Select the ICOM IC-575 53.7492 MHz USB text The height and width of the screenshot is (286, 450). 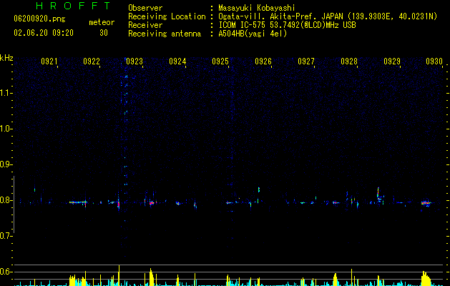(287, 25)
